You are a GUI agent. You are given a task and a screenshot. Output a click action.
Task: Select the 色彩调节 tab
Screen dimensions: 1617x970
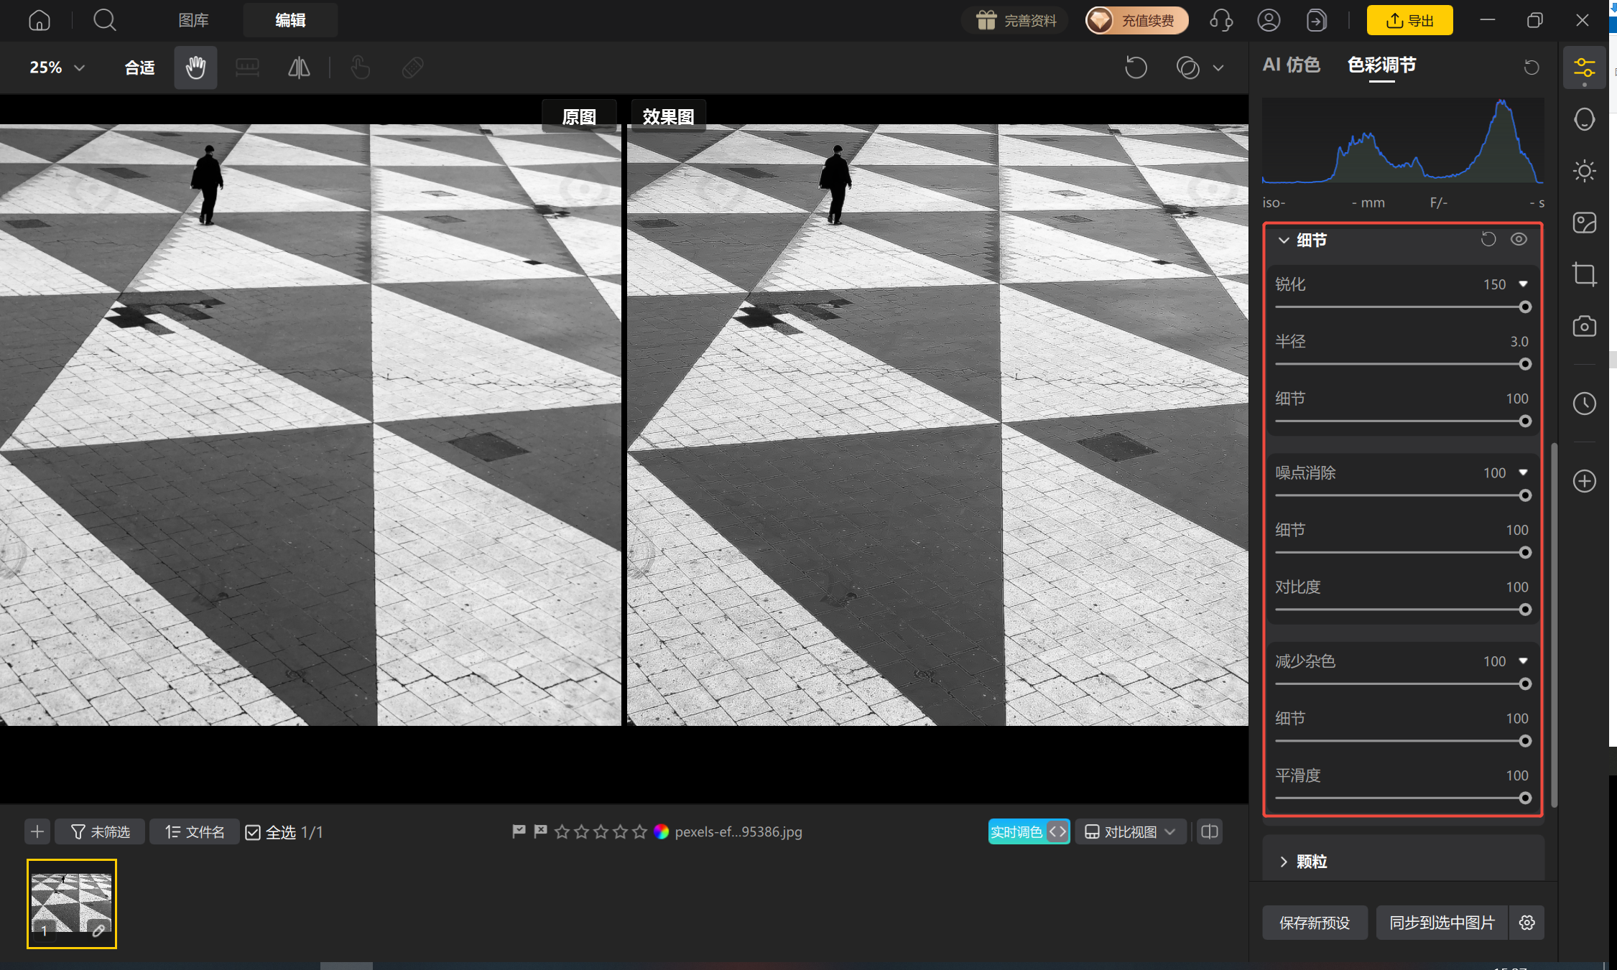[1381, 65]
